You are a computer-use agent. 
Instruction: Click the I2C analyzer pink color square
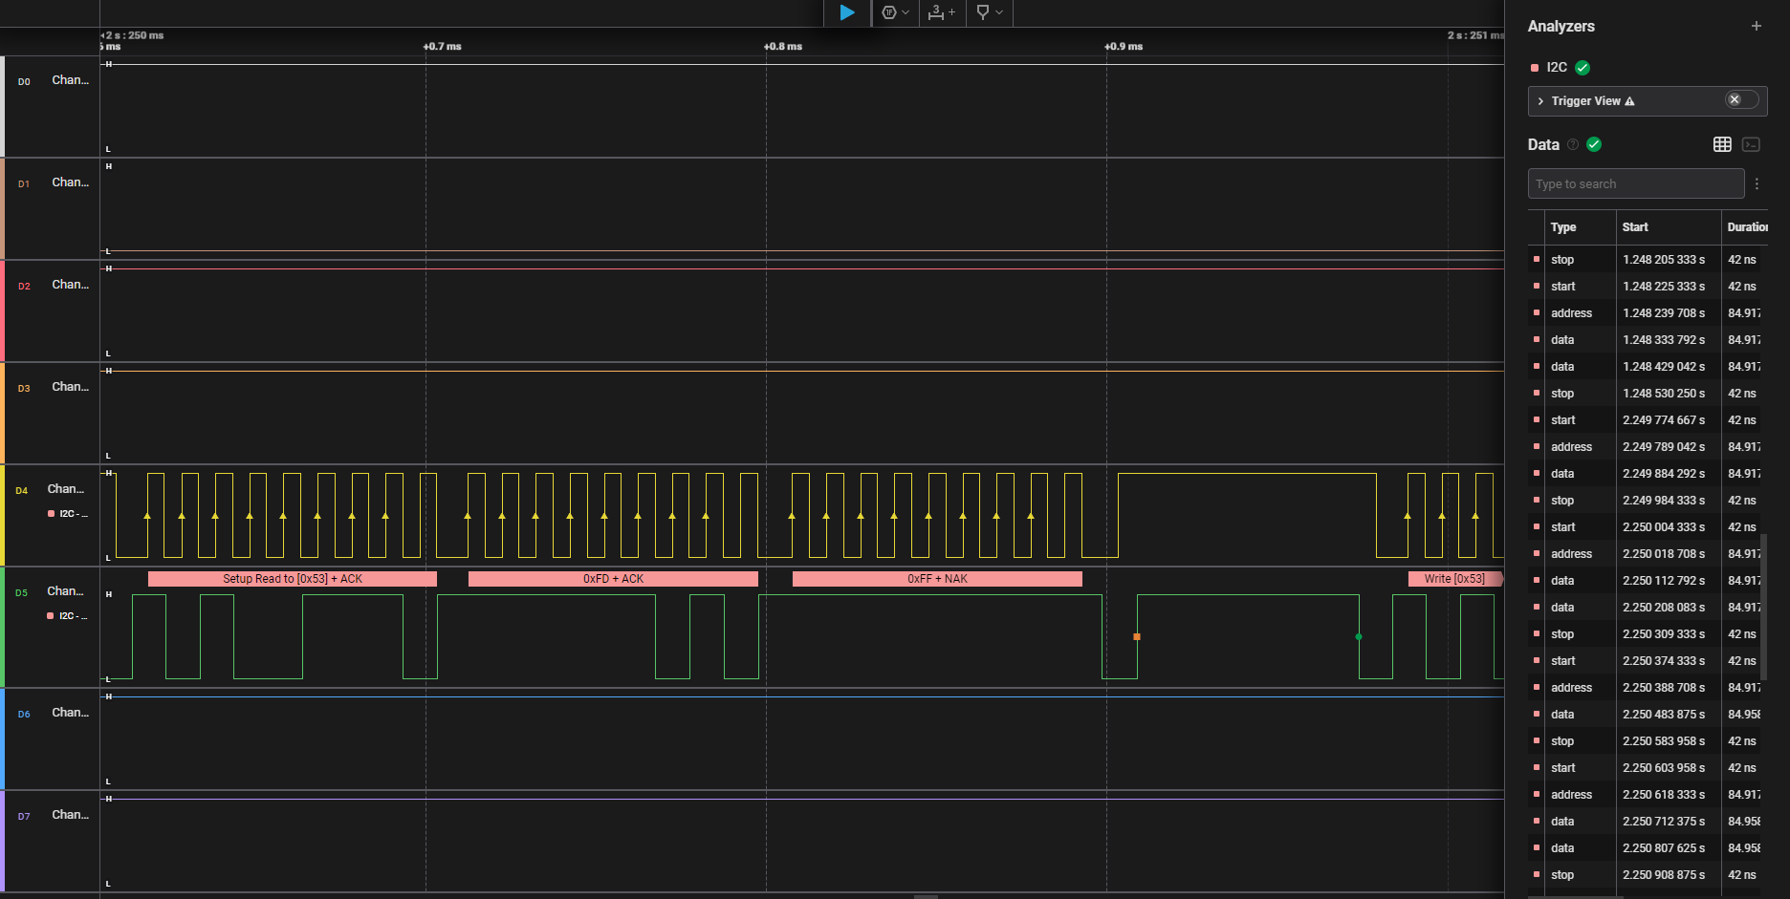(1535, 68)
